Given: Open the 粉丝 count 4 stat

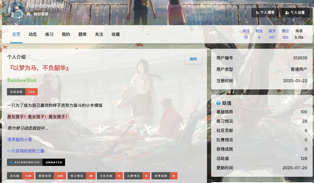Looking at the screenshot, I should coord(259,34).
